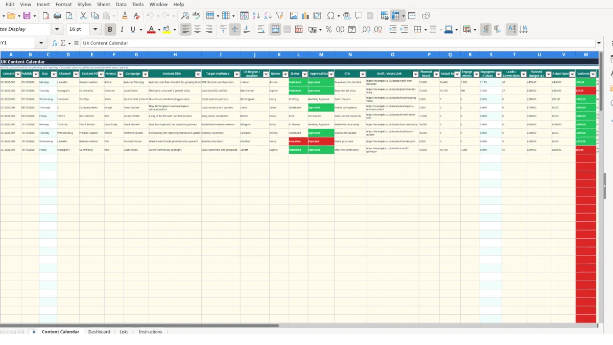Screen dimensions: 613x345
Task: Toggle Align Left
Action: (185, 30)
